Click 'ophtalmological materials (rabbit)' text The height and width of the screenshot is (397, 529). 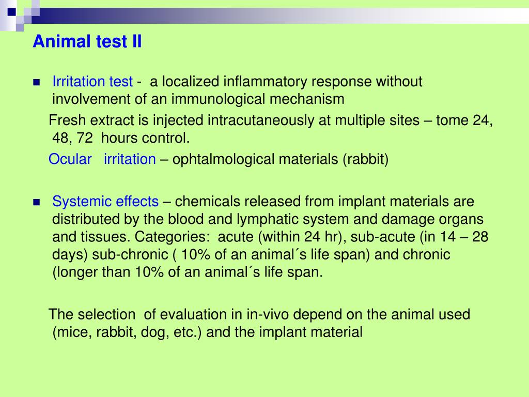(281, 159)
